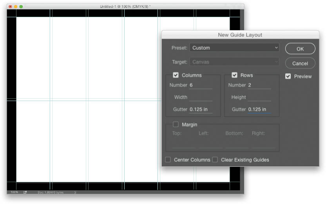Zoom the window with green button
This screenshot has width=326, height=204.
(x=21, y=7)
